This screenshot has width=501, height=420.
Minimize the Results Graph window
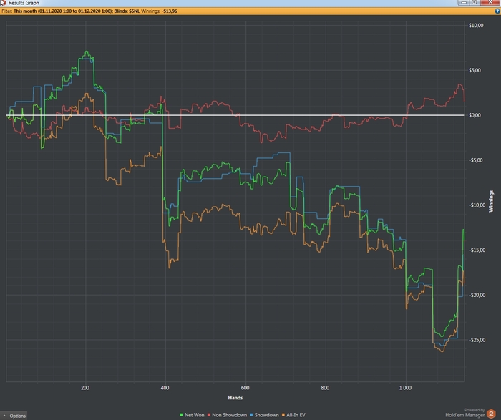(463, 2)
